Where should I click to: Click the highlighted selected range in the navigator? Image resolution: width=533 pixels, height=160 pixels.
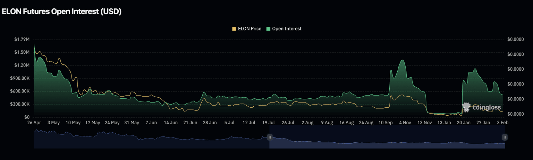tap(387, 137)
